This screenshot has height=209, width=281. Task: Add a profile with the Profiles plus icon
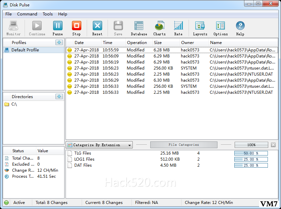click(x=59, y=42)
